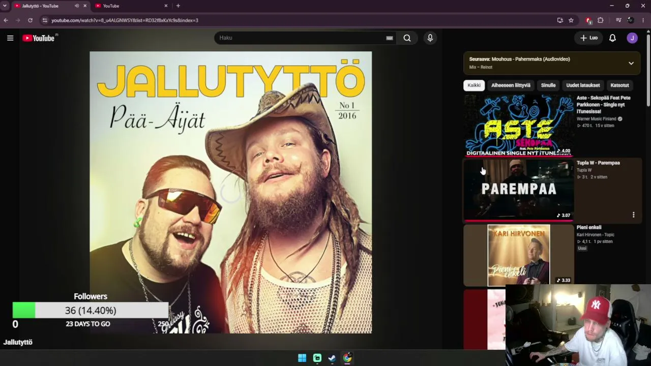Open the notifications bell
Image resolution: width=651 pixels, height=366 pixels.
click(612, 38)
